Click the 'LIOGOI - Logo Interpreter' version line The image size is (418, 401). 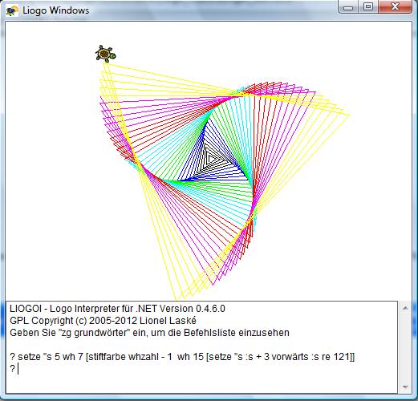pyautogui.click(x=117, y=309)
